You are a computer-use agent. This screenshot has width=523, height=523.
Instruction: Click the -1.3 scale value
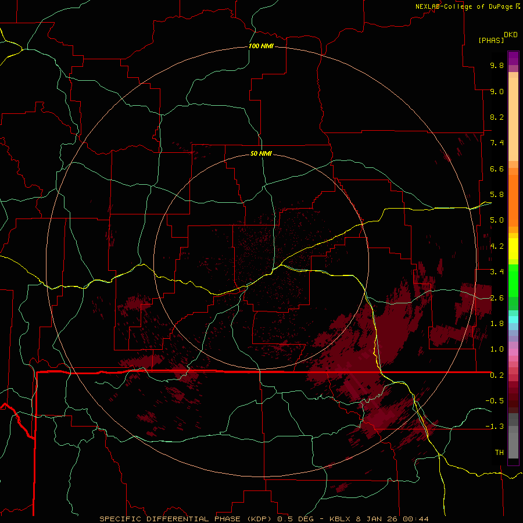[495, 427]
